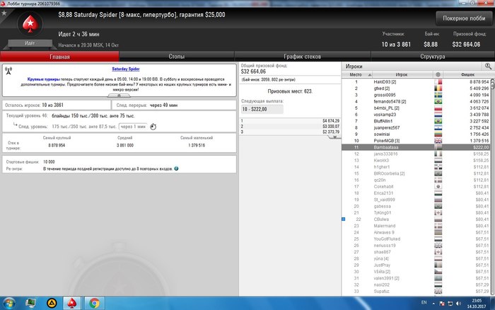The image size is (495, 310).
Task: Click the flag next to HakiD93
Action: coord(438,82)
